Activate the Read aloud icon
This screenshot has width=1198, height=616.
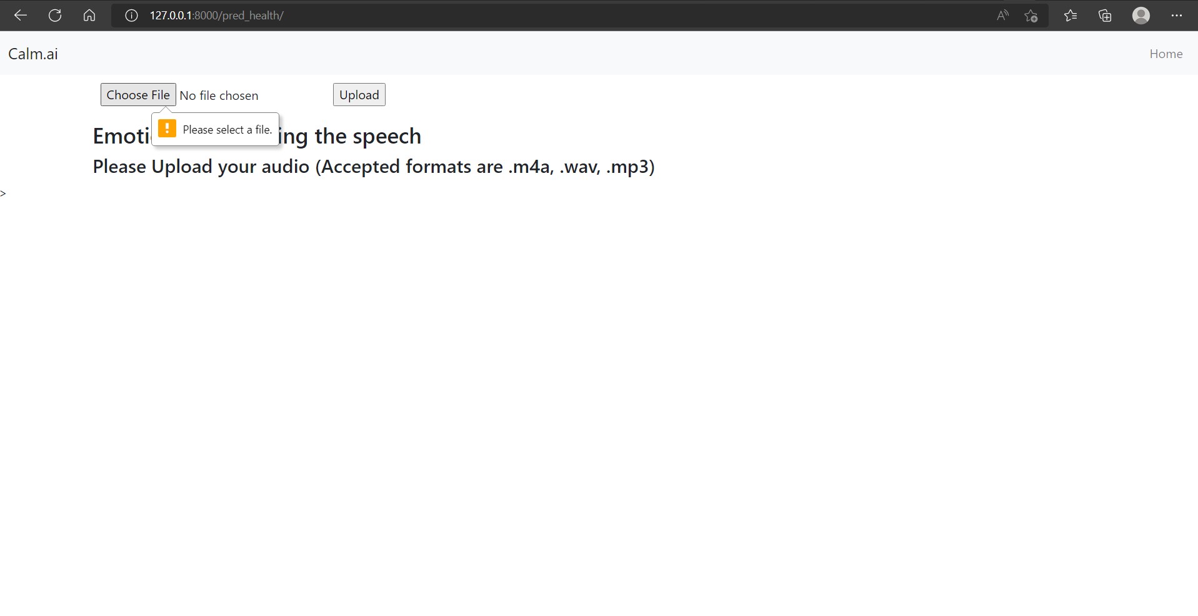pyautogui.click(x=1002, y=16)
